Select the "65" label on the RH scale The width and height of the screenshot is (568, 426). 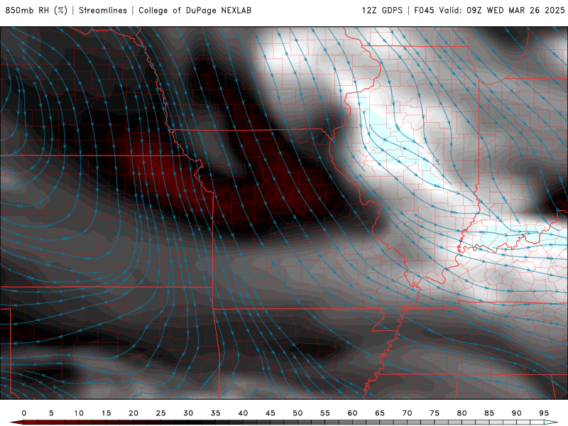pos(380,413)
